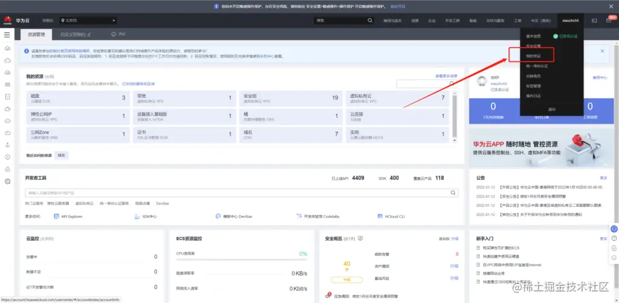Click the 查看更多资源 link
619x303 pixels.
(x=446, y=76)
